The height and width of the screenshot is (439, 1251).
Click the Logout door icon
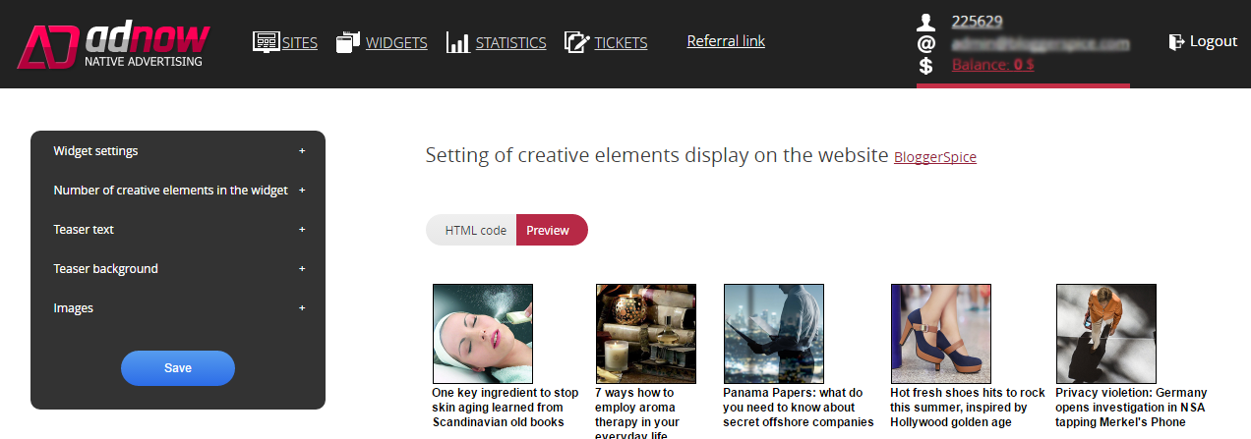pyautogui.click(x=1176, y=41)
